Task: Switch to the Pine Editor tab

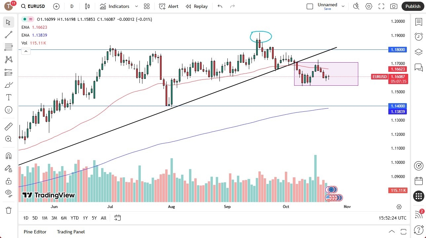Action: [35, 232]
